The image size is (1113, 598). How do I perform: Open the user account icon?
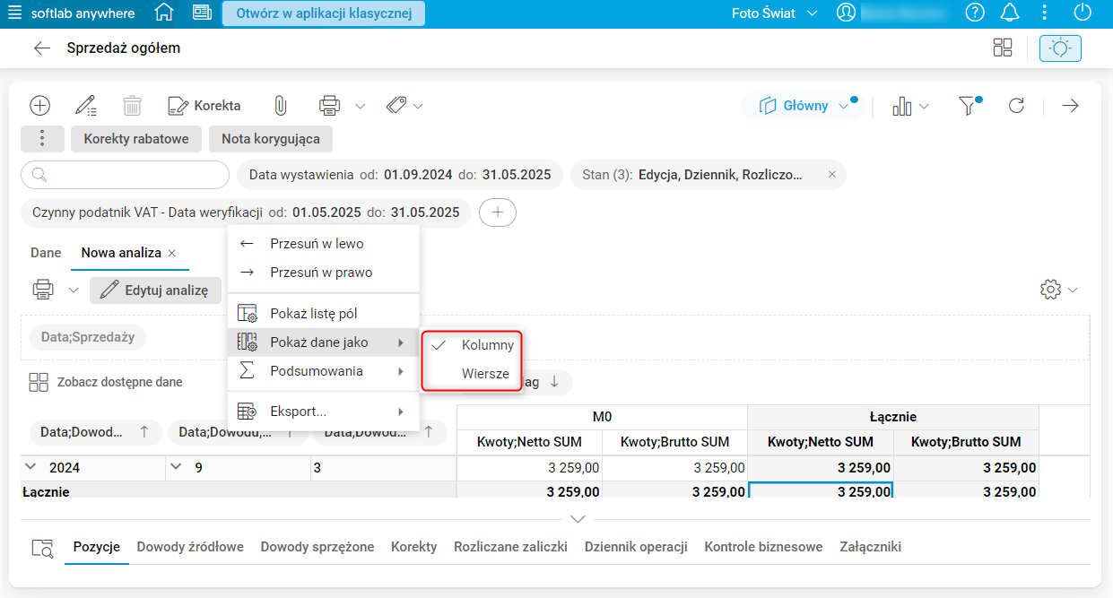846,13
